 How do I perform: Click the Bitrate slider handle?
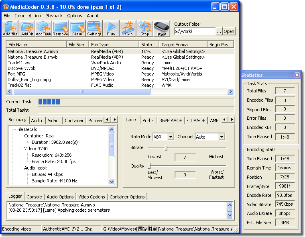coord(166,148)
